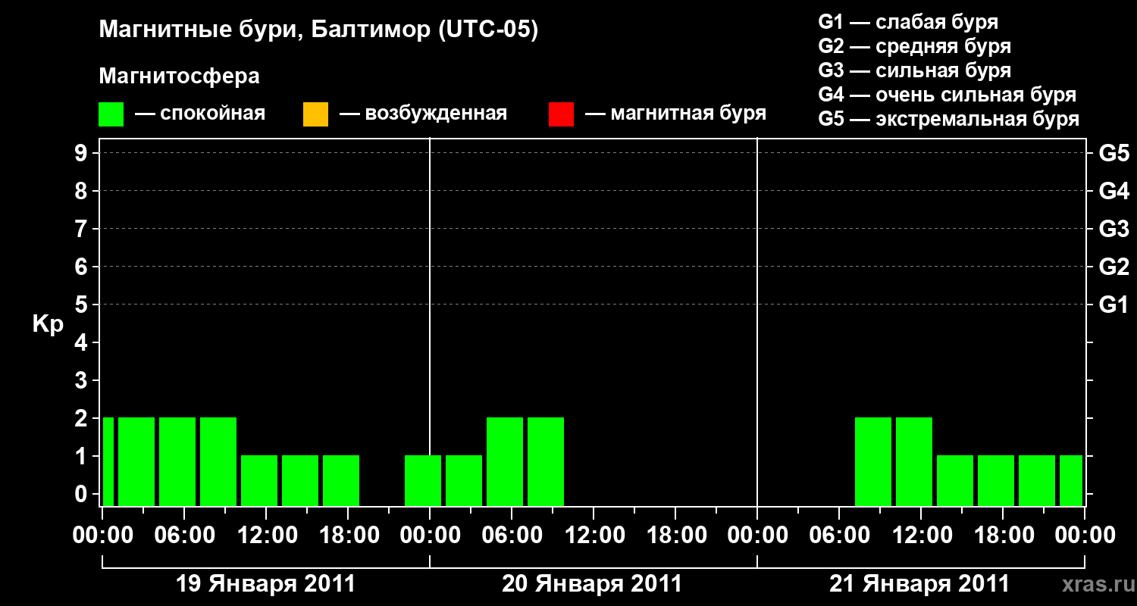
Task: Click the green calm magnetosphere legend swatch
Action: tap(111, 114)
